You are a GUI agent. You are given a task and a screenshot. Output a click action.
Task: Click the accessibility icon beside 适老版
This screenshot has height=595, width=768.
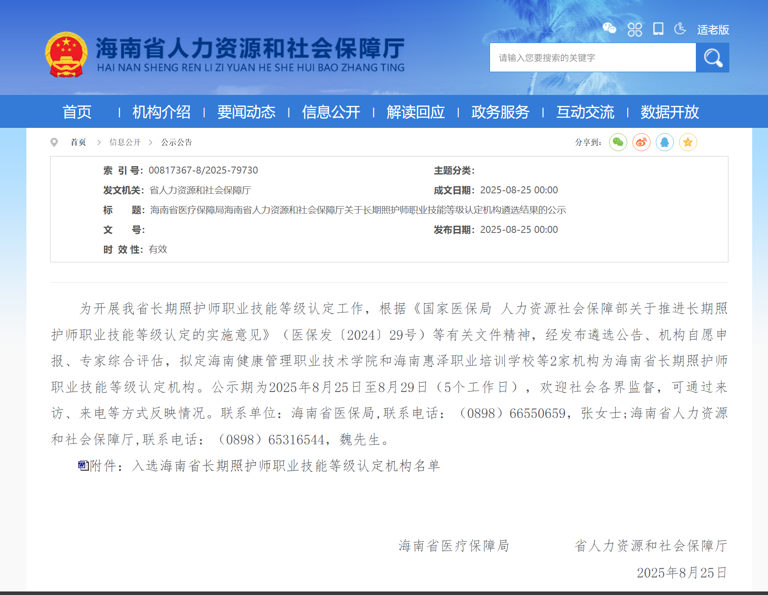tap(680, 29)
